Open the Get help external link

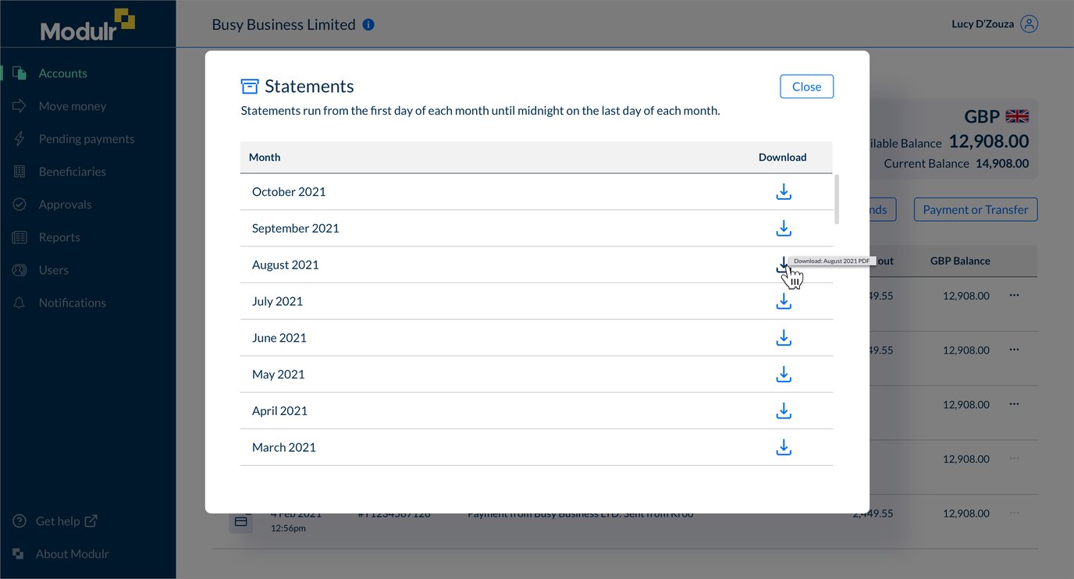click(x=55, y=520)
